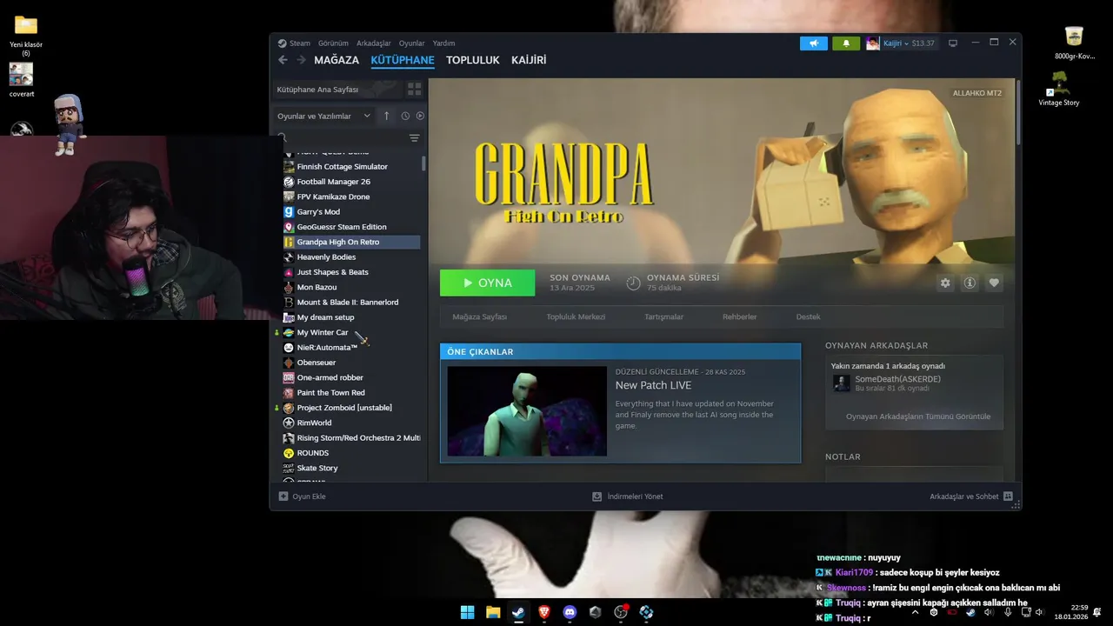
Task: Go forward with the right arrow
Action: click(301, 60)
